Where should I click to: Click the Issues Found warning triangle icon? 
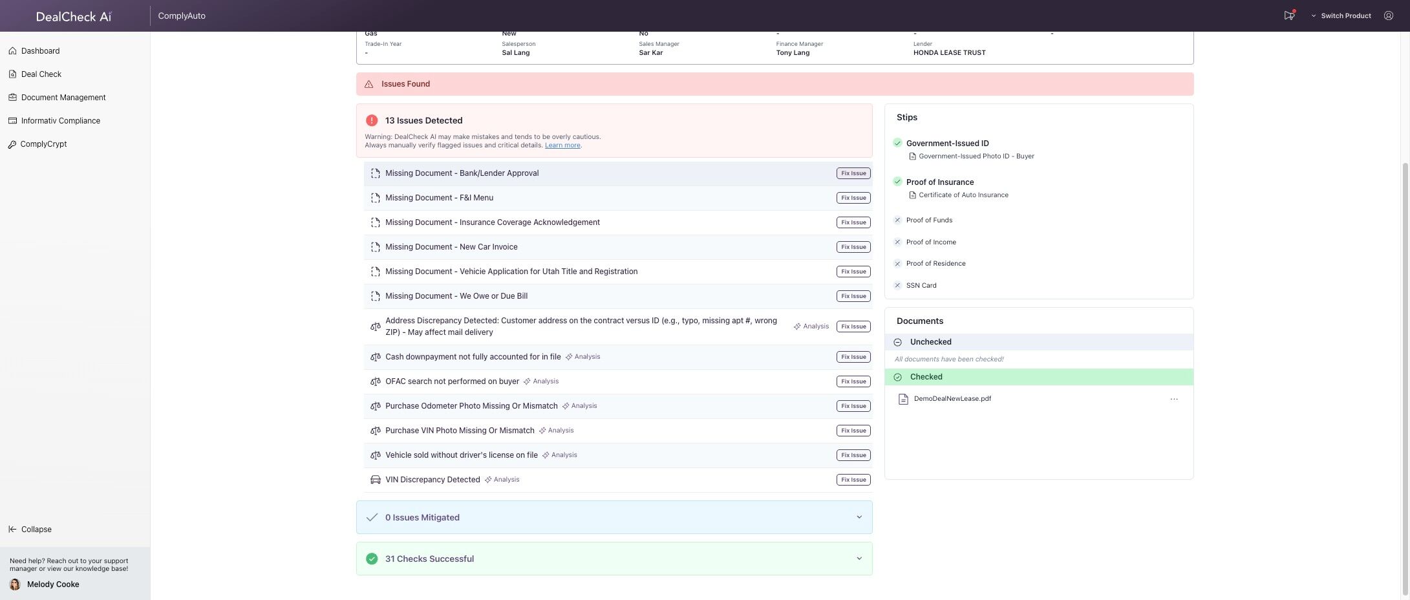click(x=369, y=84)
